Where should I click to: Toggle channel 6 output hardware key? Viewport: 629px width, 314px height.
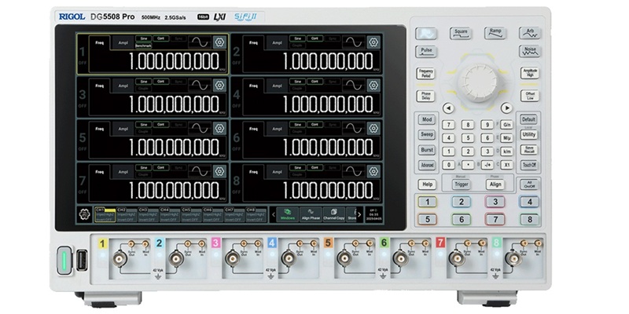[462, 220]
